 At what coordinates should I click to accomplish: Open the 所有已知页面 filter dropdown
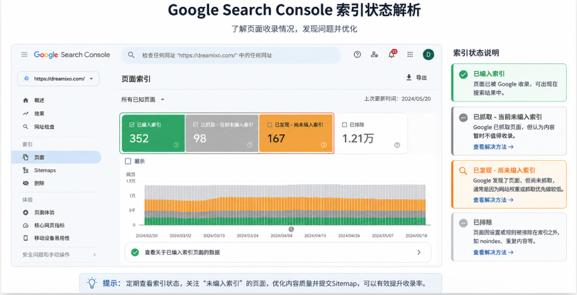[x=143, y=100]
